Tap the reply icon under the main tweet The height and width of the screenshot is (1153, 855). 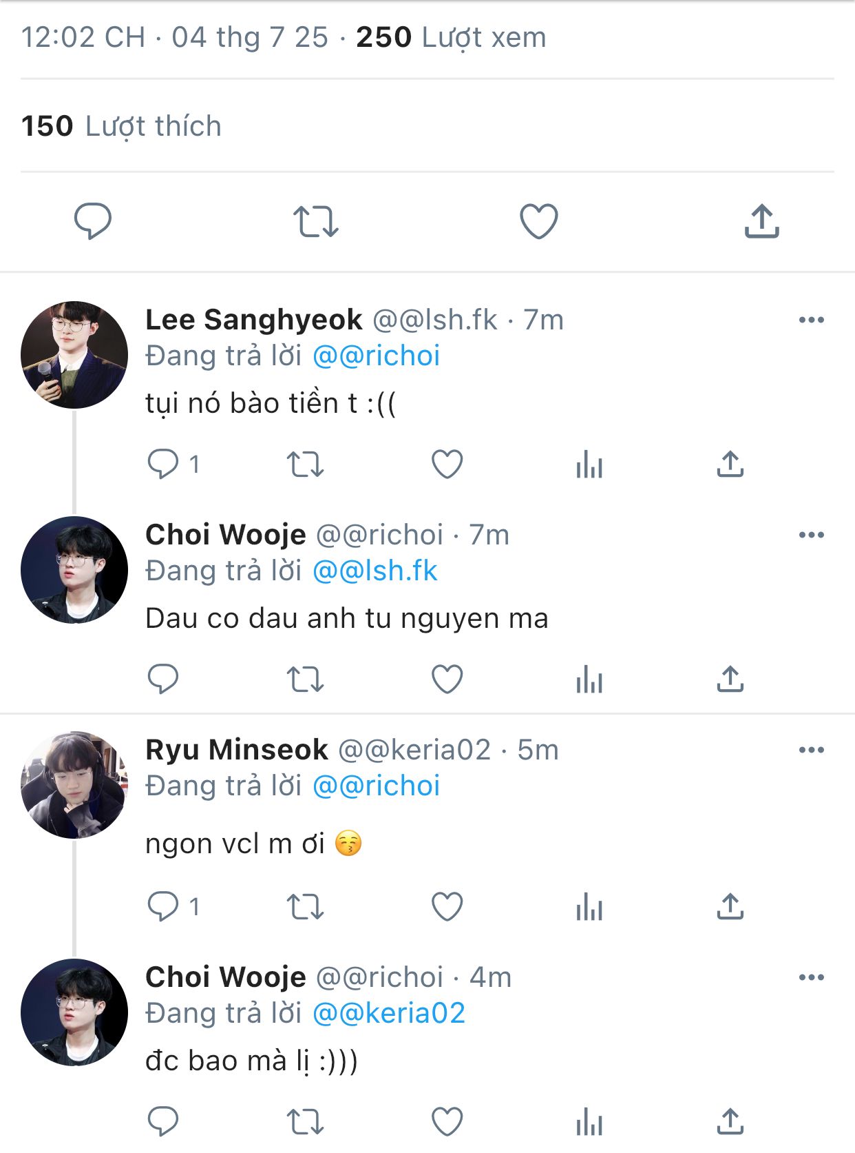tap(93, 221)
